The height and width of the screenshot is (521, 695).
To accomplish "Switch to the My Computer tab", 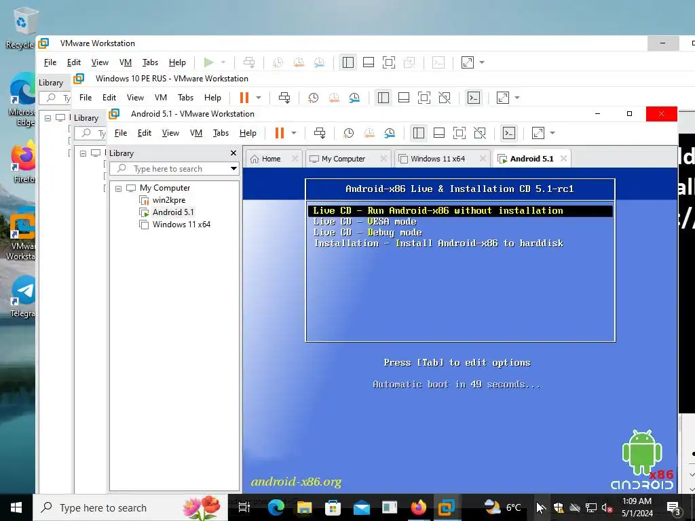I will pyautogui.click(x=343, y=159).
